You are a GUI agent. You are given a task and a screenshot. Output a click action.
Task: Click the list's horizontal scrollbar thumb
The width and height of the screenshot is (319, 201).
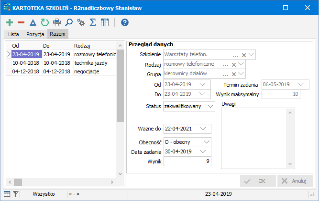click(18, 181)
